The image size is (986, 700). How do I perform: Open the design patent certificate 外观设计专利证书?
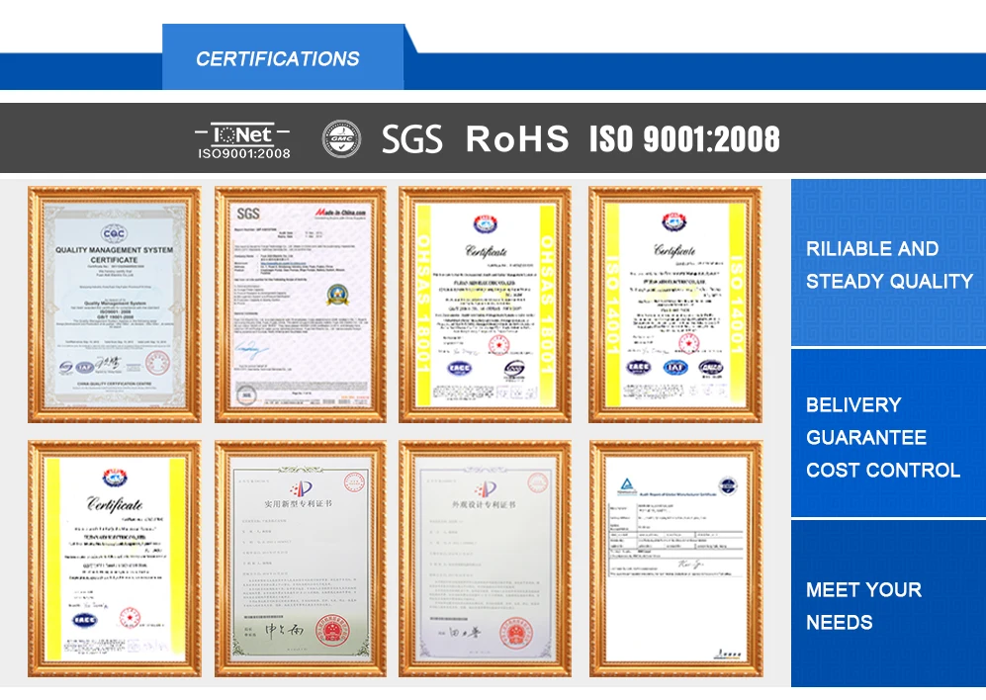pyautogui.click(x=485, y=559)
